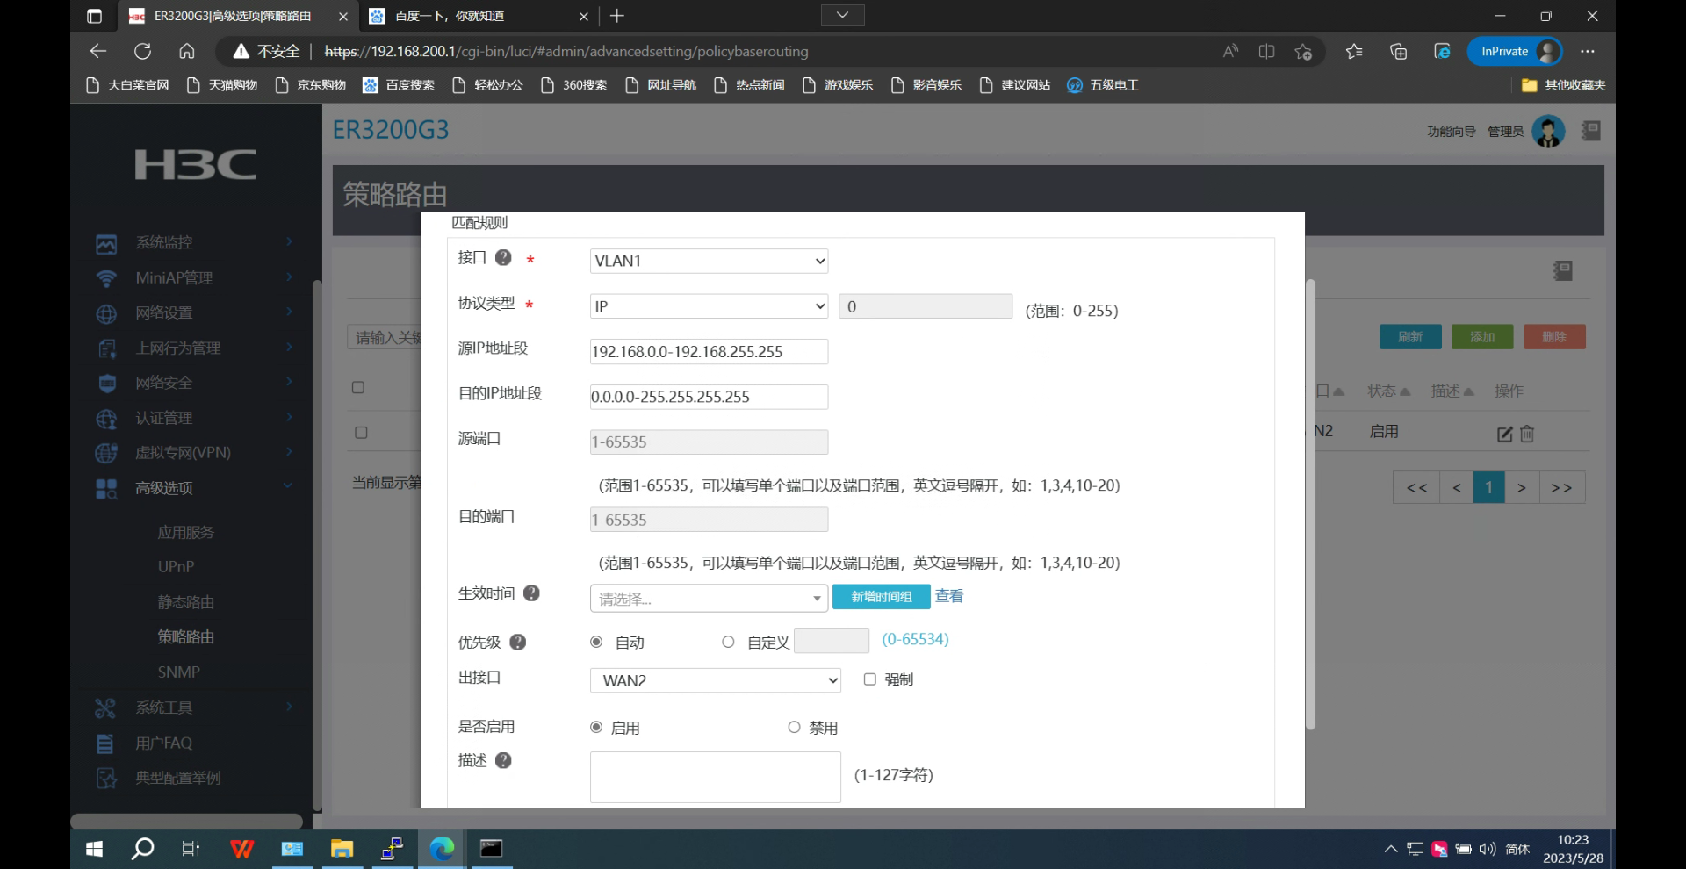Click the help icon next to 描述
Screen dimensions: 1686x869
point(503,760)
